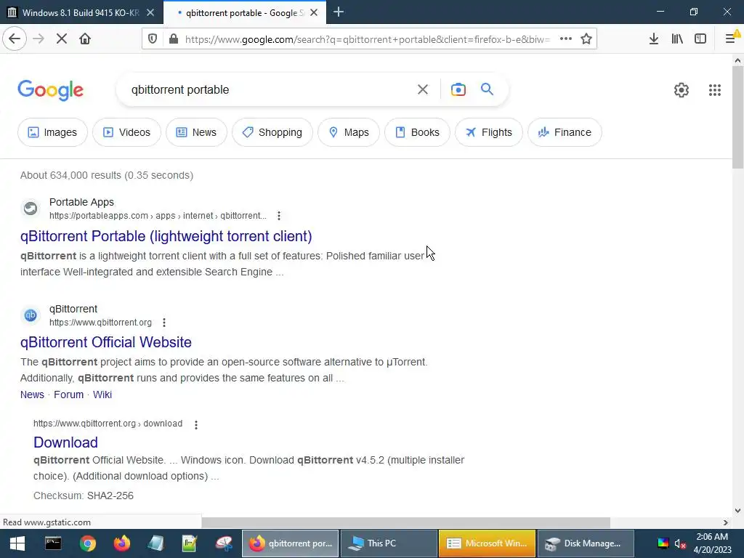The height and width of the screenshot is (558, 744).
Task: Open qBittorrent Official Website link
Action: click(x=106, y=342)
